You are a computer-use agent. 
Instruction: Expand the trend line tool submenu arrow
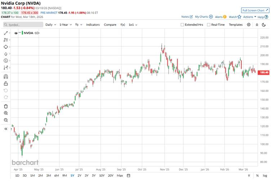[10, 33]
